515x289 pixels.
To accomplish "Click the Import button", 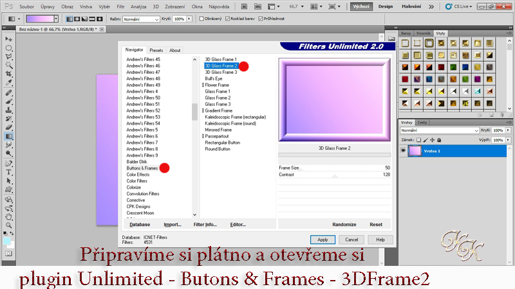I will click(x=173, y=224).
